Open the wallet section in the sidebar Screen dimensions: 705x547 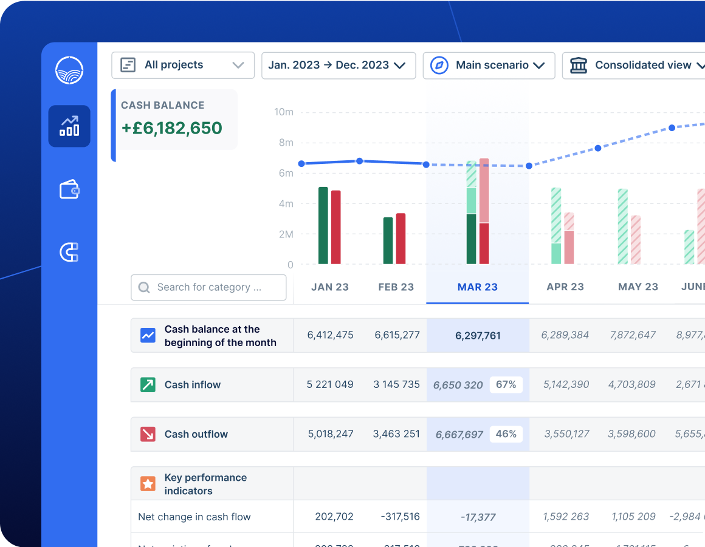(x=69, y=189)
